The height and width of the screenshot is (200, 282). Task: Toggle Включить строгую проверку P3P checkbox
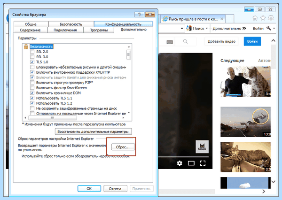click(32, 83)
